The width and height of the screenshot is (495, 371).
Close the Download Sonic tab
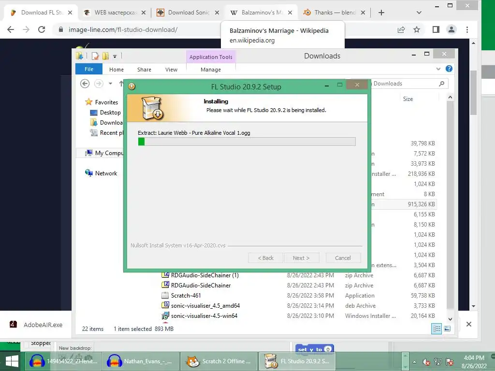coord(217,13)
